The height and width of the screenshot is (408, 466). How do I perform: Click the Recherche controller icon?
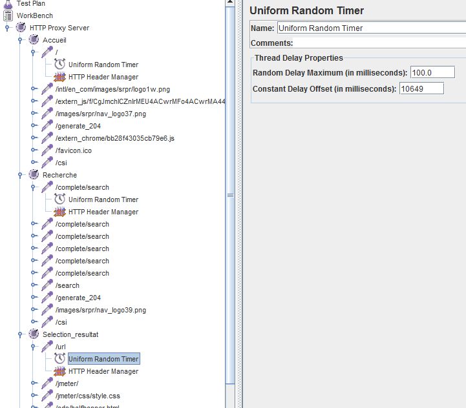click(x=34, y=175)
